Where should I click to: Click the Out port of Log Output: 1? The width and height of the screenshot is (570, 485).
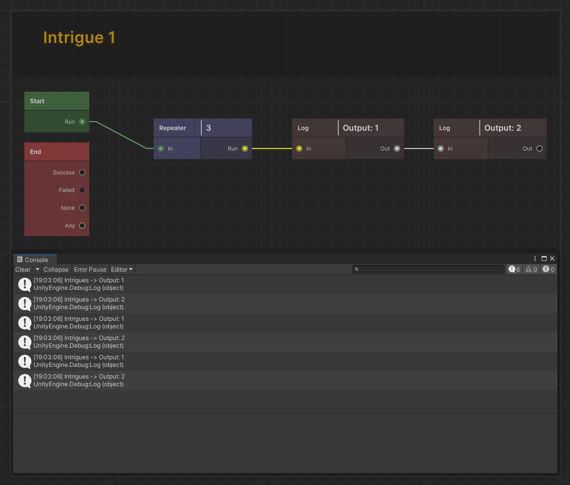pyautogui.click(x=397, y=148)
